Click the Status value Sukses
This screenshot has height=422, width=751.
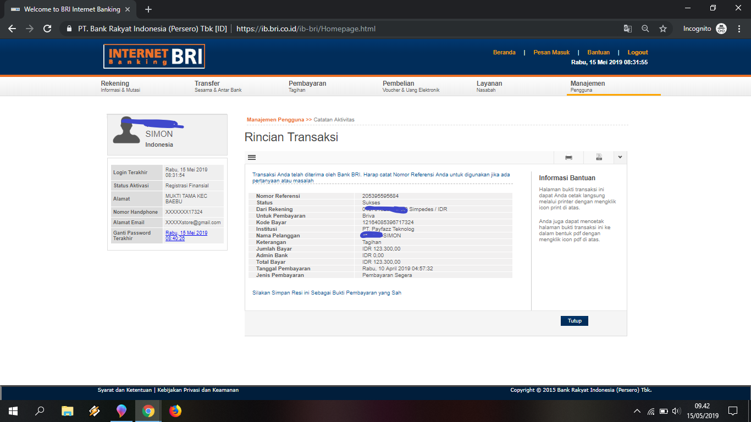pos(371,203)
